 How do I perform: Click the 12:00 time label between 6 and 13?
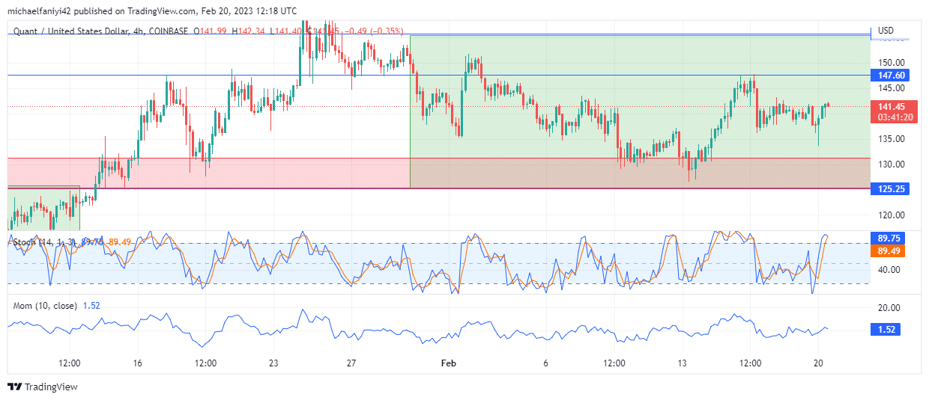(x=614, y=363)
